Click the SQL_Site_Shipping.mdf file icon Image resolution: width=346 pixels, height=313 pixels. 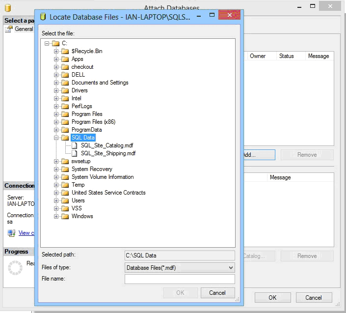click(x=75, y=153)
